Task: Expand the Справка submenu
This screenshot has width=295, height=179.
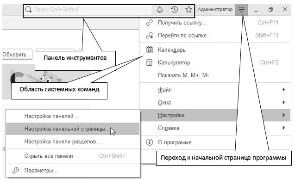Action: (215, 128)
